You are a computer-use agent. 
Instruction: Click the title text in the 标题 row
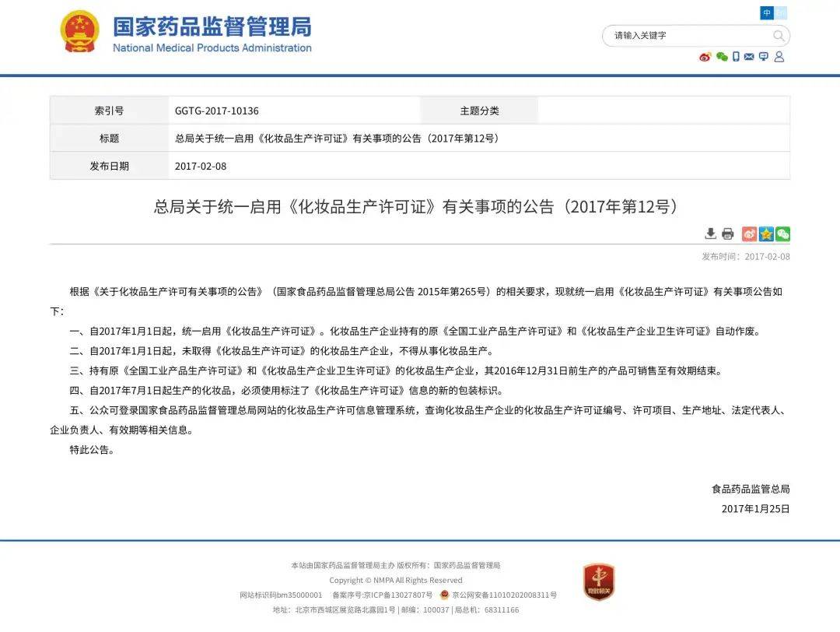337,139
